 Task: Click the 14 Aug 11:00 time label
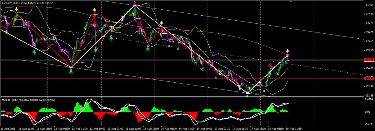click(x=187, y=128)
